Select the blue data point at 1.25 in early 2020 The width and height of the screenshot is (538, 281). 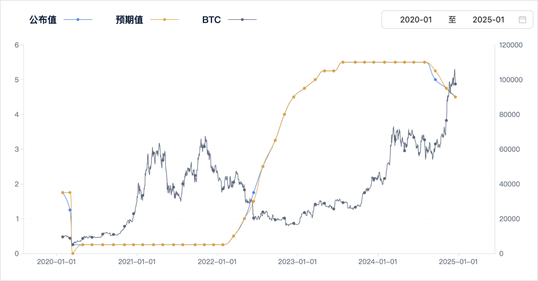[70, 210]
